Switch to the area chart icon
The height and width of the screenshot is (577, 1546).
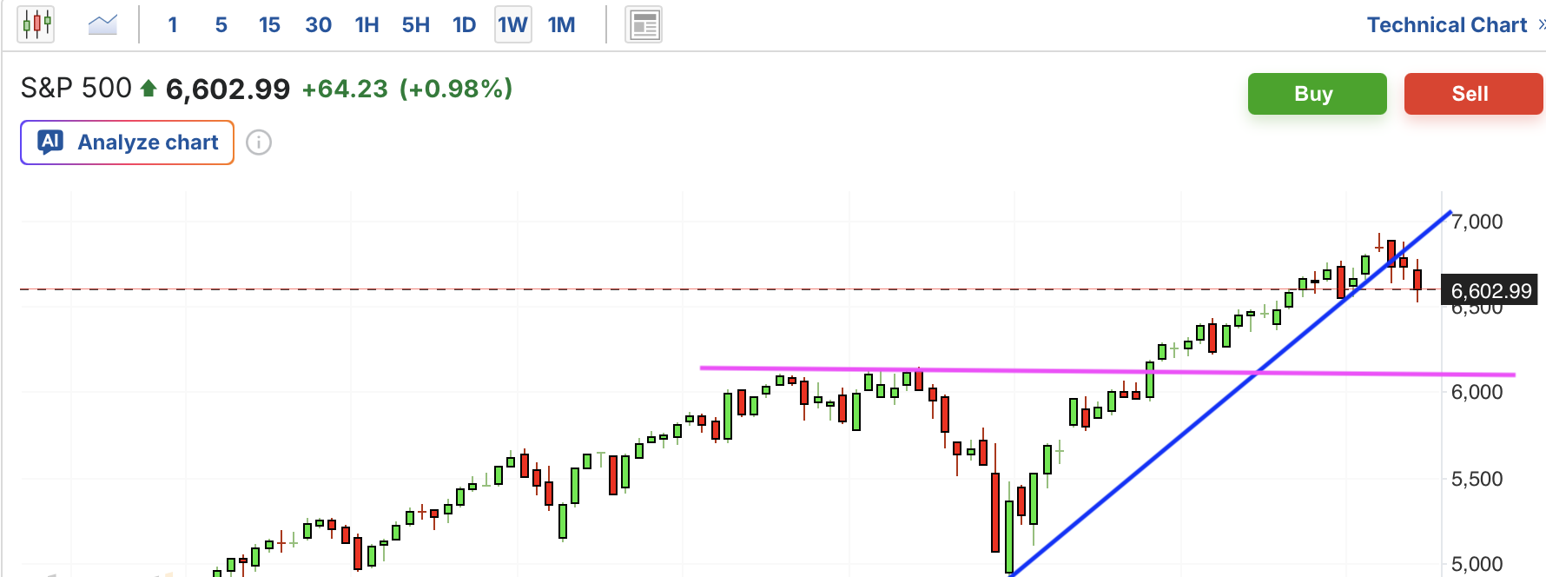[102, 24]
